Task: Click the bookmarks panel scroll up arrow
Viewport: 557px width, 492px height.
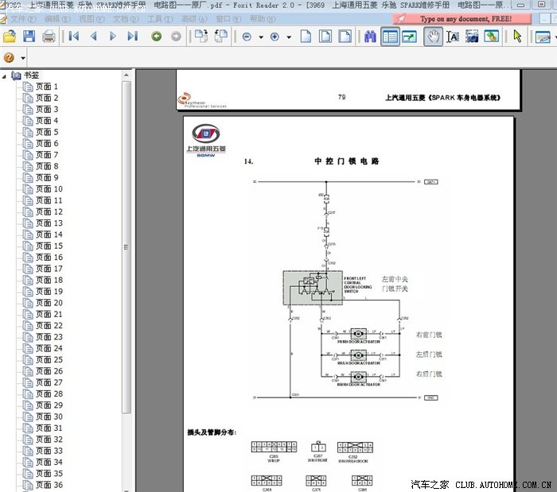Action: tap(127, 76)
